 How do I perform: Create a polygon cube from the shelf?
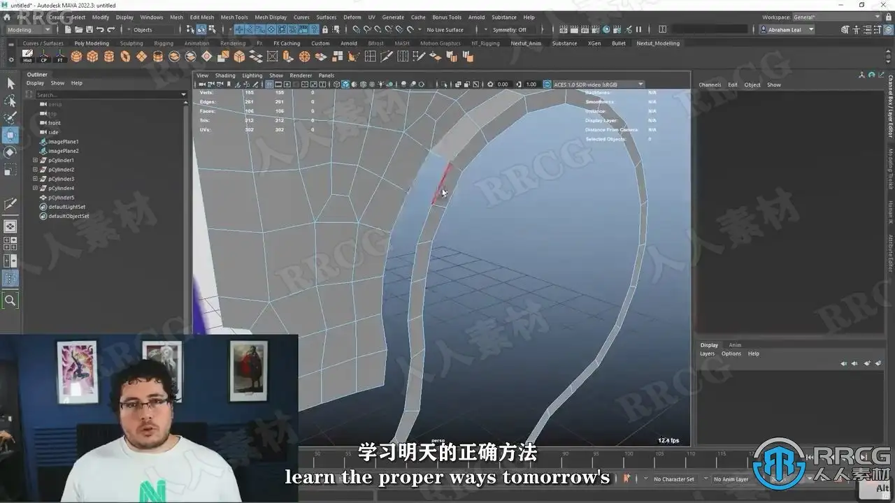tap(92, 57)
